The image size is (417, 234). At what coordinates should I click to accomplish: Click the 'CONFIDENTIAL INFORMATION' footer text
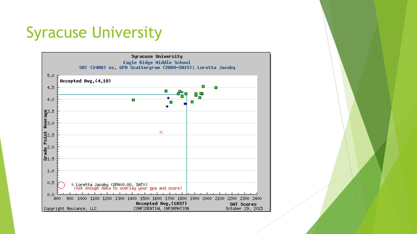(x=161, y=208)
